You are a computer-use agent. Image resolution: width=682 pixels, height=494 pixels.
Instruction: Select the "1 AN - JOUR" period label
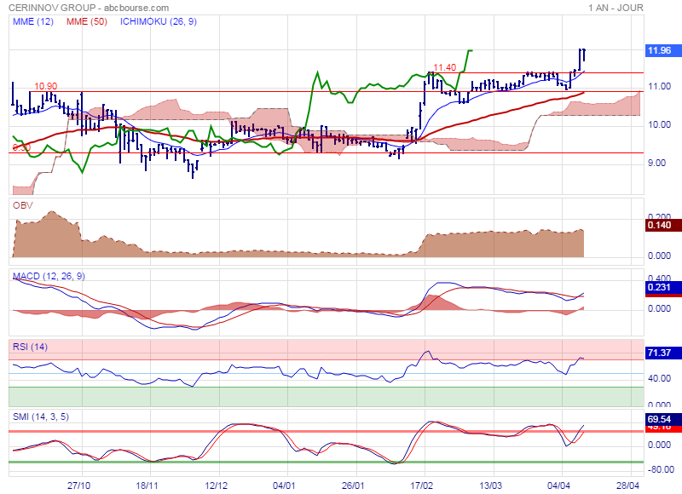coord(616,8)
